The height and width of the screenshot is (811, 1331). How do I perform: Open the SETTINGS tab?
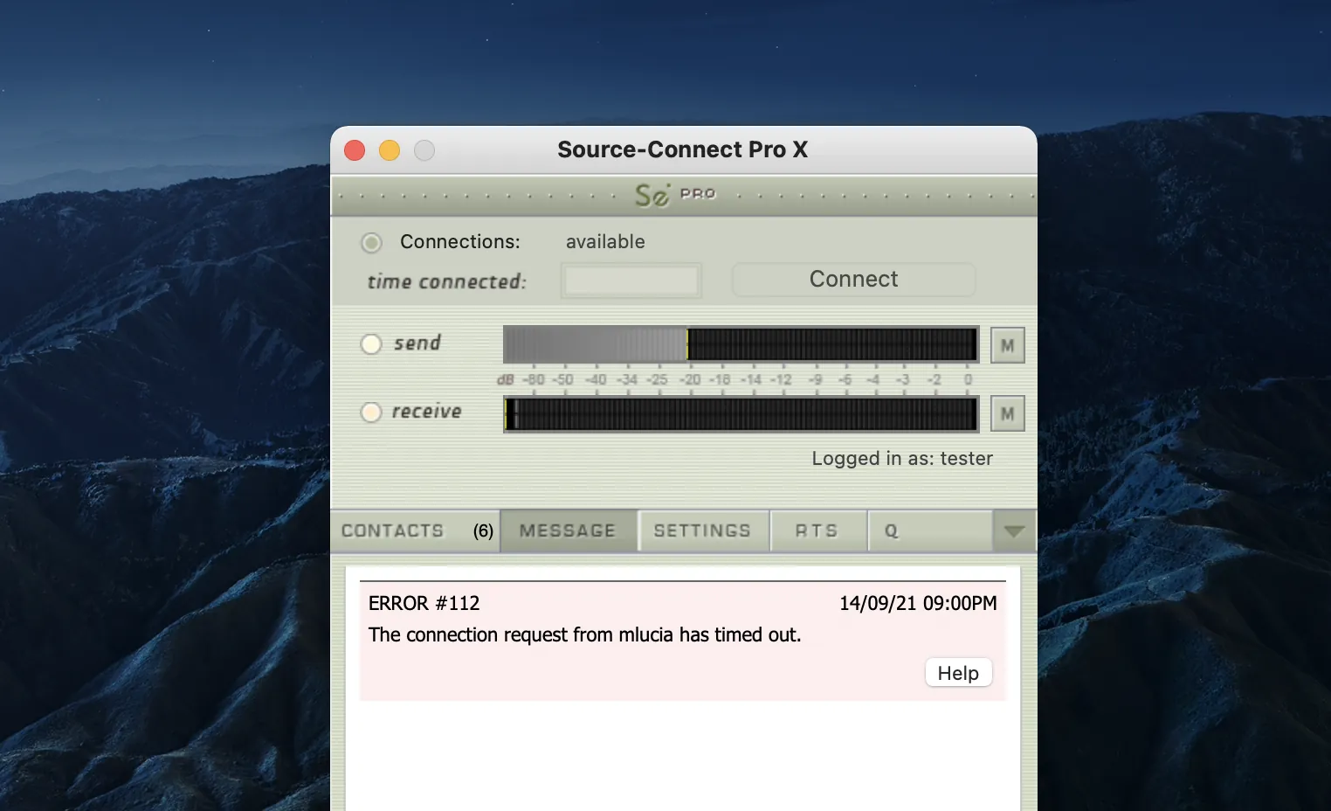coord(702,531)
